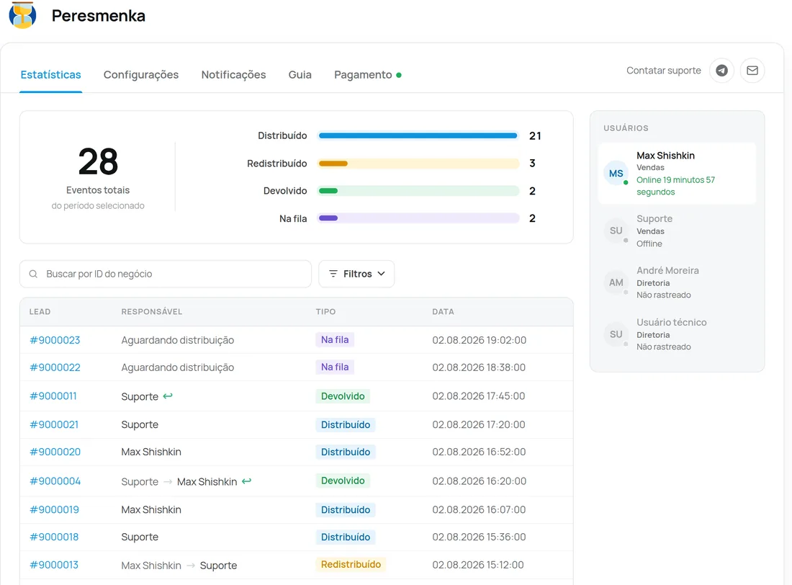
Task: Open email support envelope icon
Action: 752,71
